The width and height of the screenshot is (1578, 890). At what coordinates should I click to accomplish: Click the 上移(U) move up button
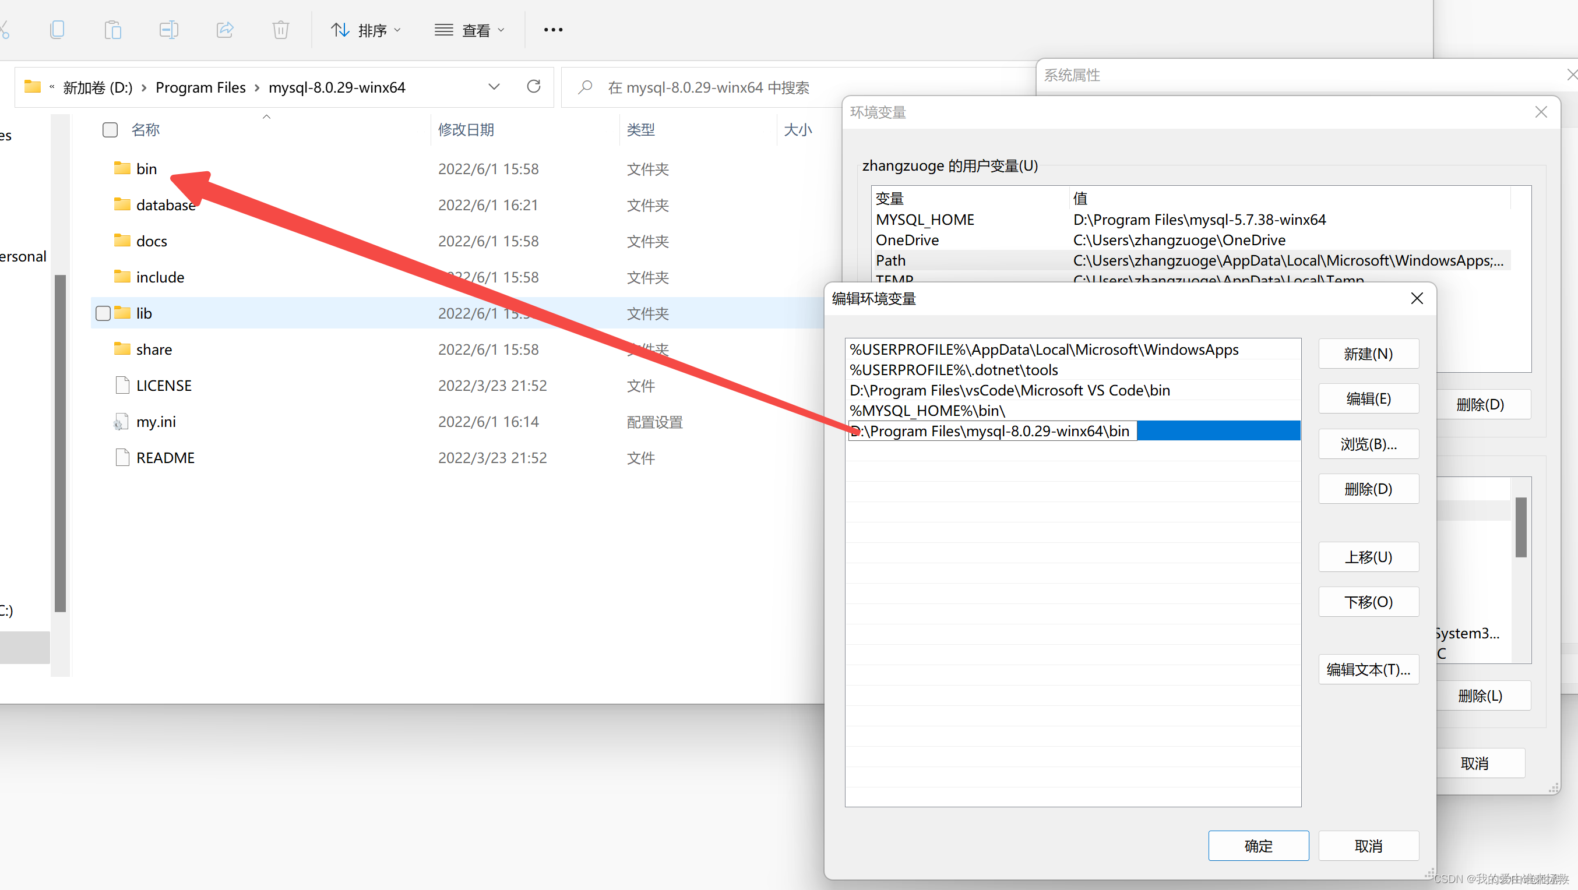(x=1368, y=557)
